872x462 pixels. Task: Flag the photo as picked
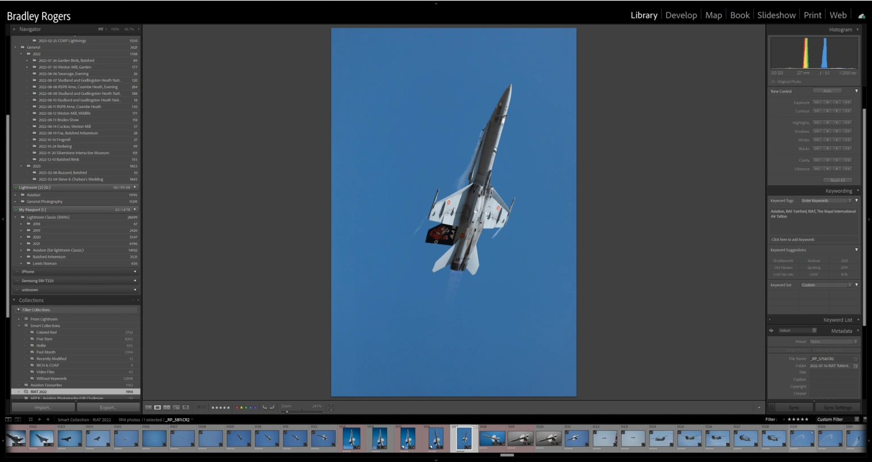point(199,407)
